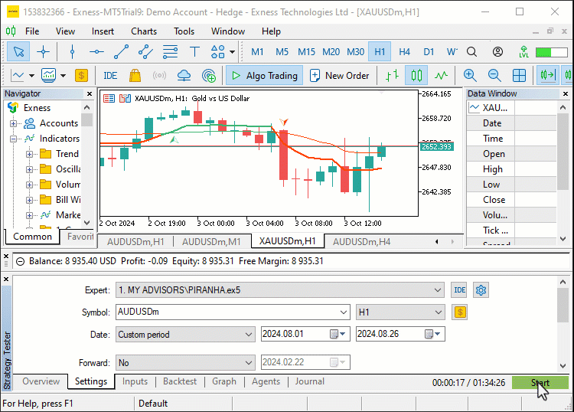Expand the Bill Williams folder
The width and height of the screenshot is (574, 412).
pyautogui.click(x=29, y=200)
